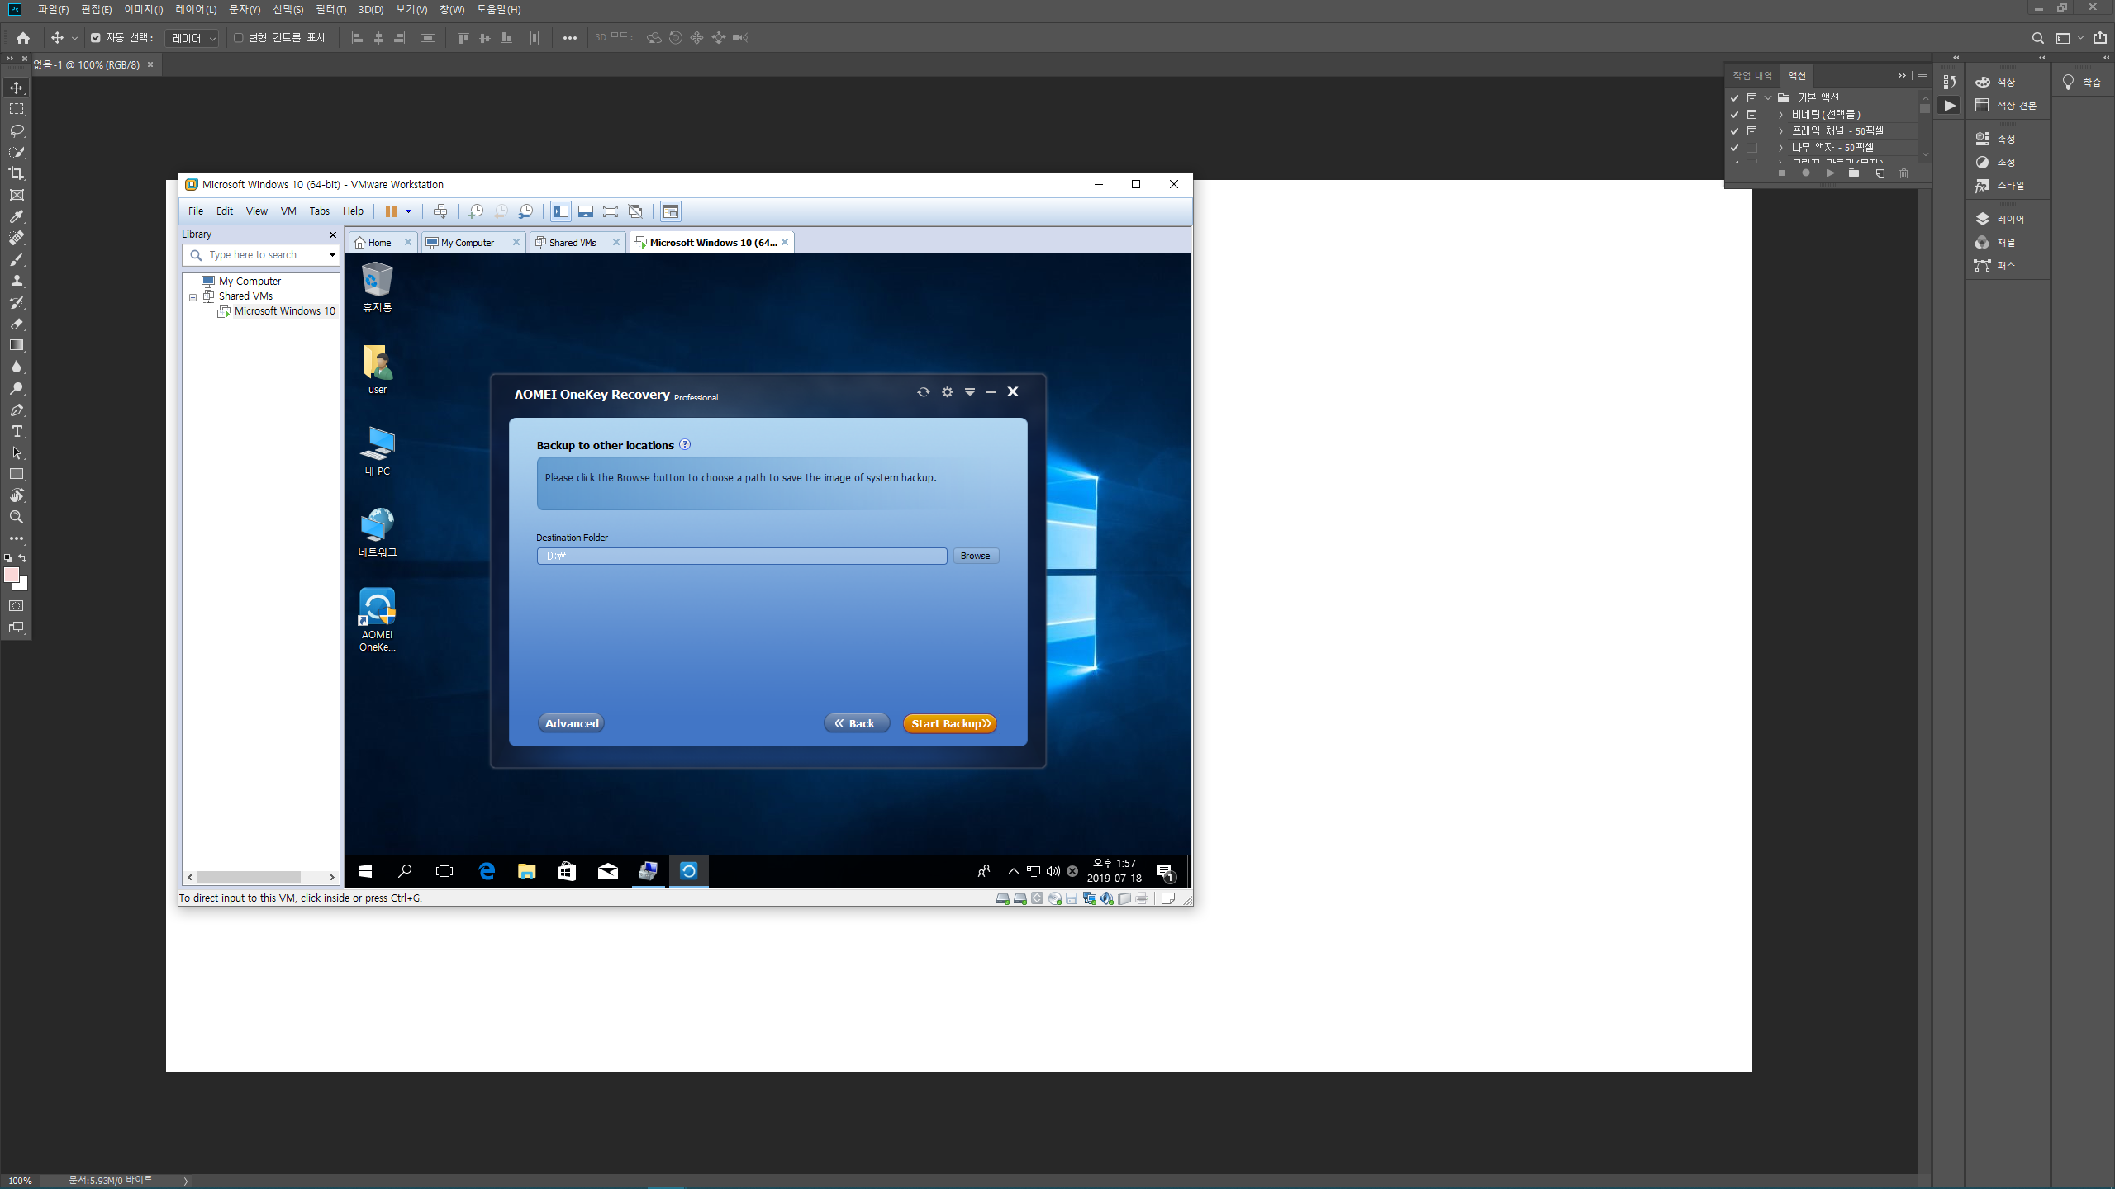Viewport: 2115px width, 1189px height.
Task: Toggle the checkmark for 기본 액션 set
Action: pos(1734,98)
